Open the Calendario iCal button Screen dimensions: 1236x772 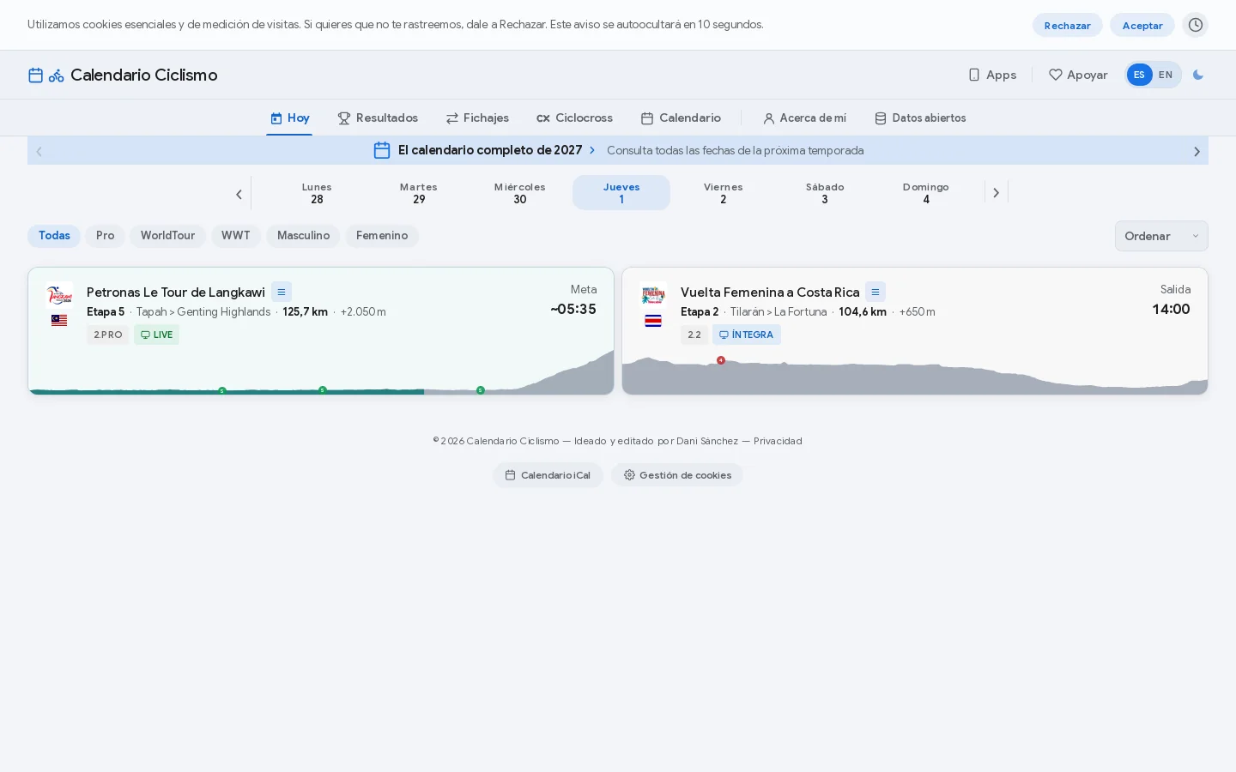click(x=548, y=475)
